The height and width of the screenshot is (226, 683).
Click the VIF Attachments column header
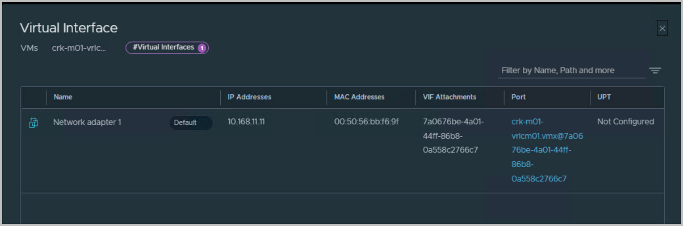pos(449,97)
